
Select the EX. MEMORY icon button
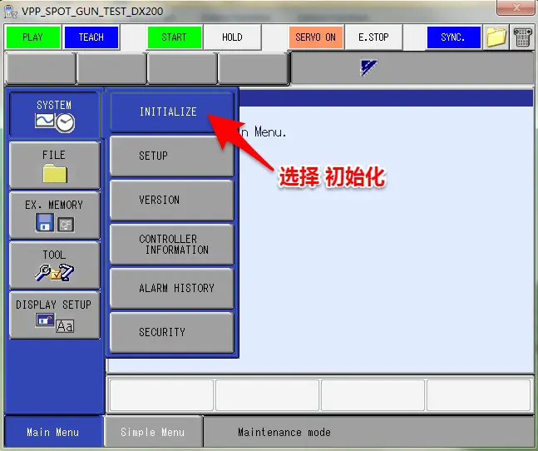tap(54, 215)
